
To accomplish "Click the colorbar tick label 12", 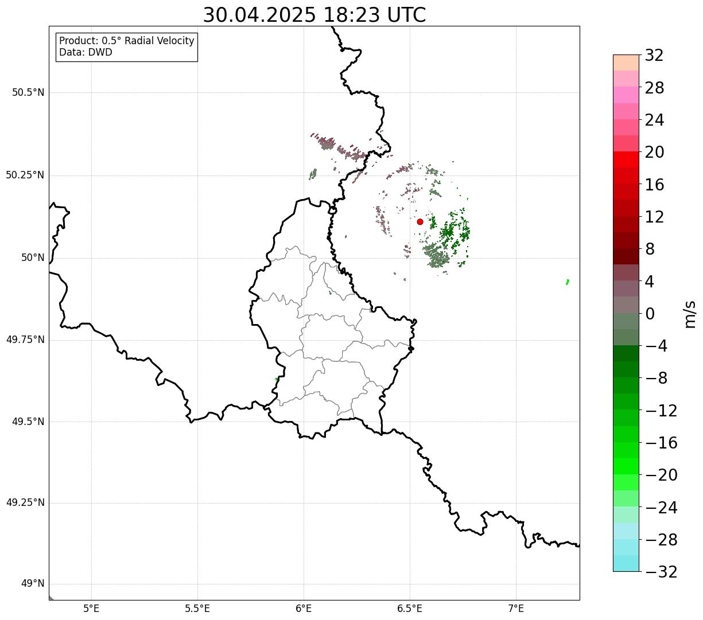I will point(654,217).
